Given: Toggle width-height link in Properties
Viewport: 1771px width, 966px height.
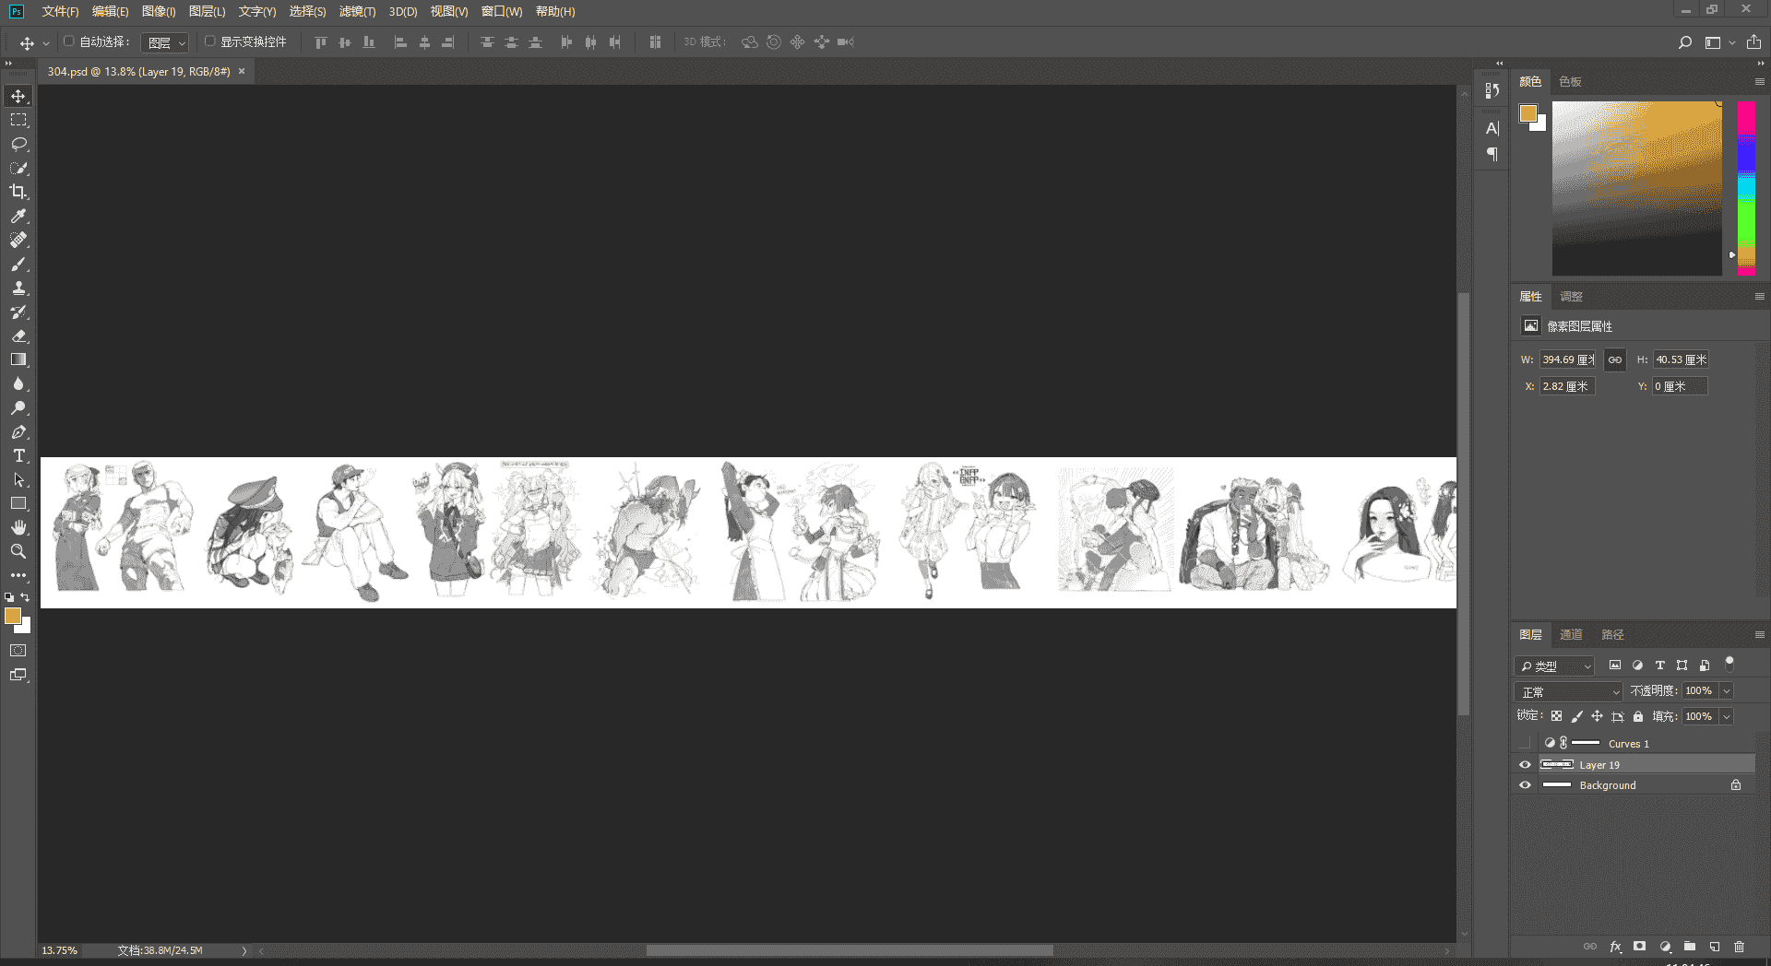Looking at the screenshot, I should pos(1615,360).
